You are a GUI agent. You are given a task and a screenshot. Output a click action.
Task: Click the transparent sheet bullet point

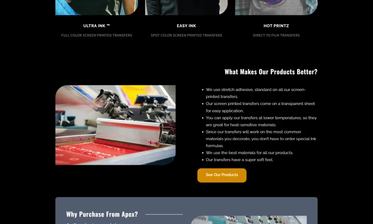click(x=260, y=107)
